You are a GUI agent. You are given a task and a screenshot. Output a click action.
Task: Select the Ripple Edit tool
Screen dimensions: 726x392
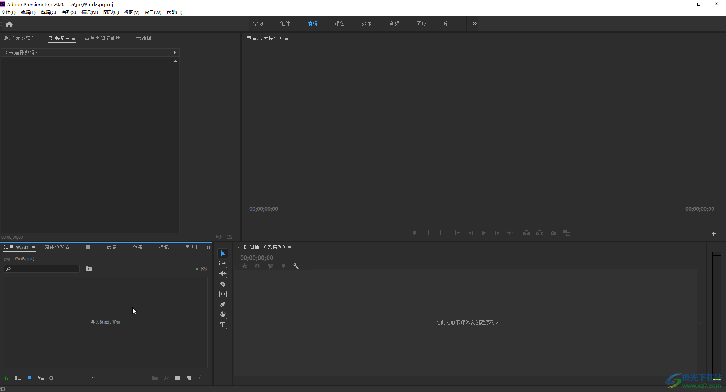(223, 274)
